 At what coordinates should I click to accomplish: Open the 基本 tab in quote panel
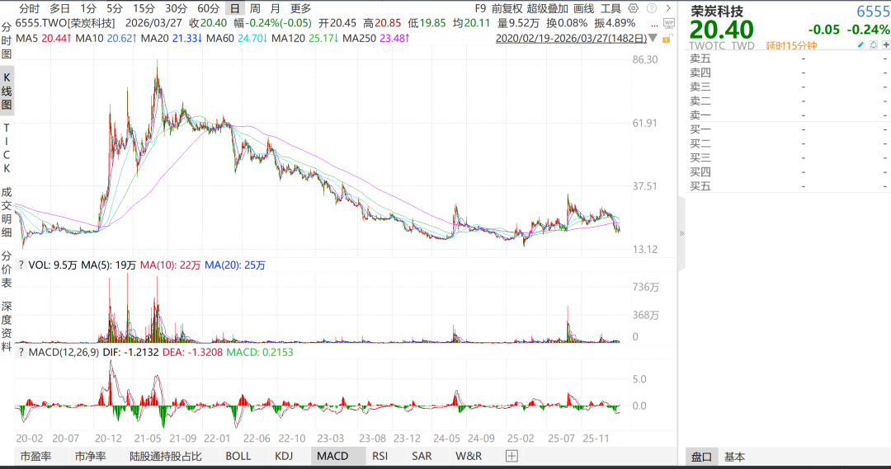(734, 457)
